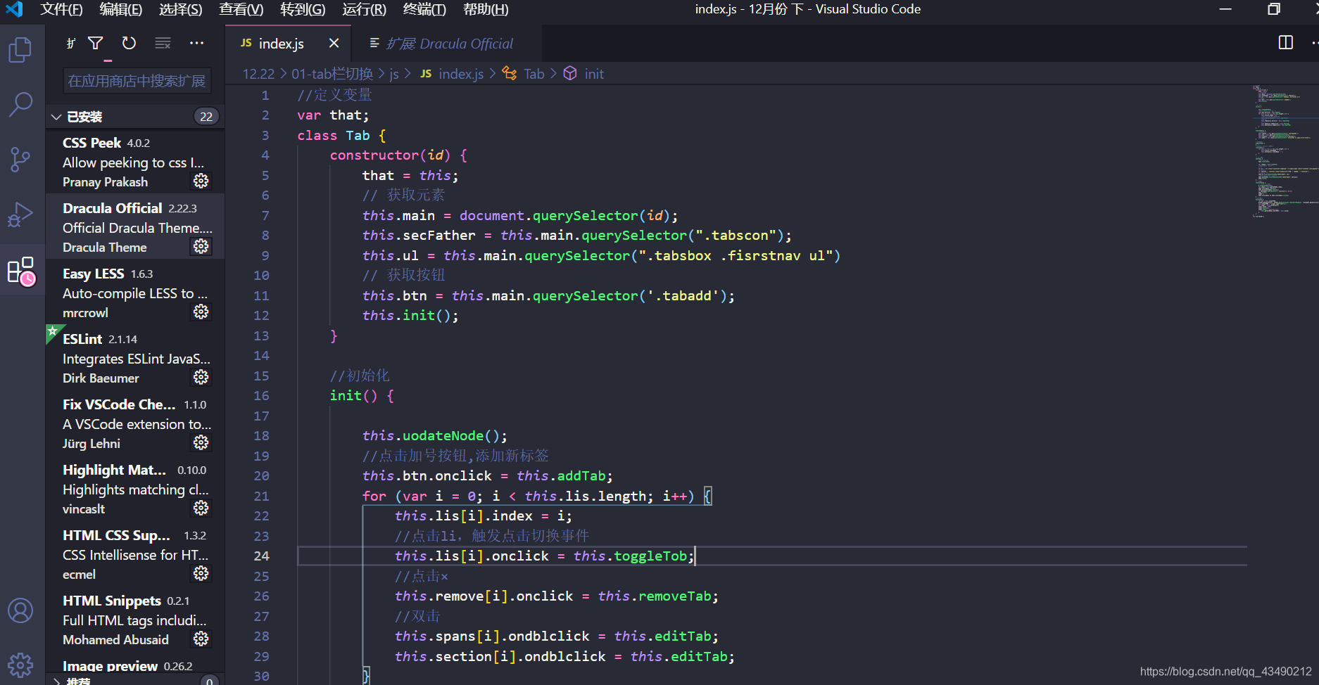This screenshot has width=1319, height=685.
Task: Open Highlight Matching Tag manage gear
Action: pyautogui.click(x=201, y=508)
